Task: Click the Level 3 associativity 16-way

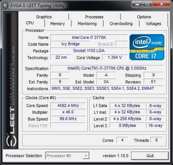Action: (x=155, y=125)
